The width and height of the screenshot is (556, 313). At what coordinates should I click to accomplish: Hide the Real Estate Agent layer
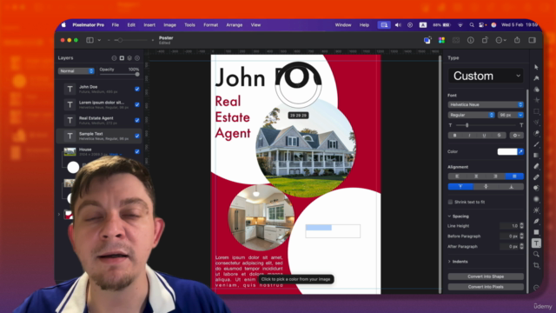[x=137, y=120]
